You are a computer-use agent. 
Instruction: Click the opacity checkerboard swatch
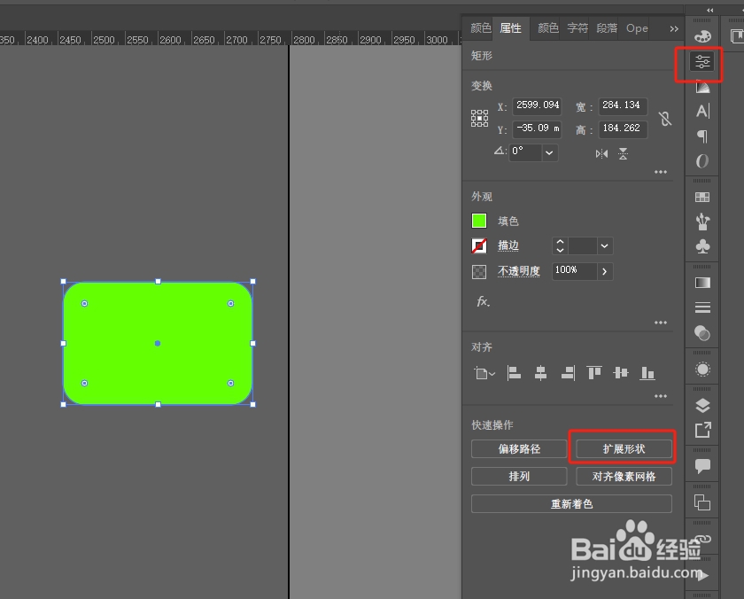pos(479,271)
